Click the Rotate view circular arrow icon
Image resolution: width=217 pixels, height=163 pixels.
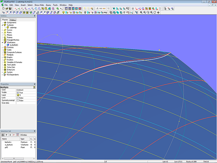pyautogui.click(x=155, y=12)
